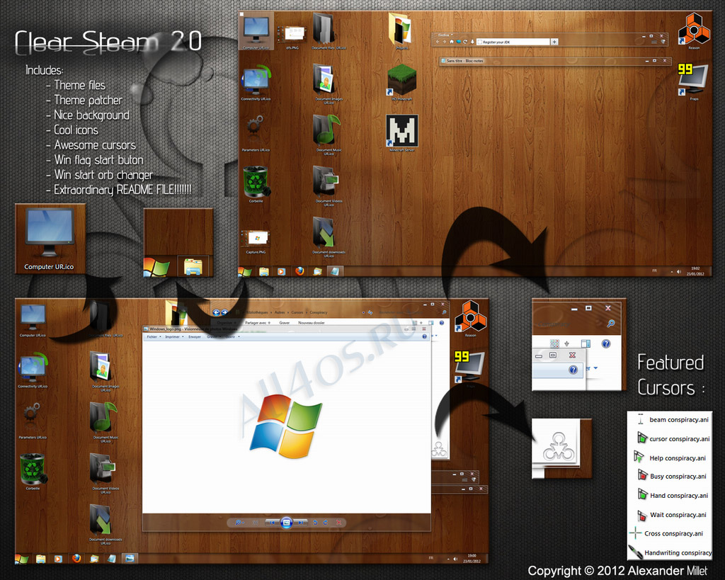
Task: Select Cursors breadcrumb in Explorer address bar
Action: coord(297,313)
